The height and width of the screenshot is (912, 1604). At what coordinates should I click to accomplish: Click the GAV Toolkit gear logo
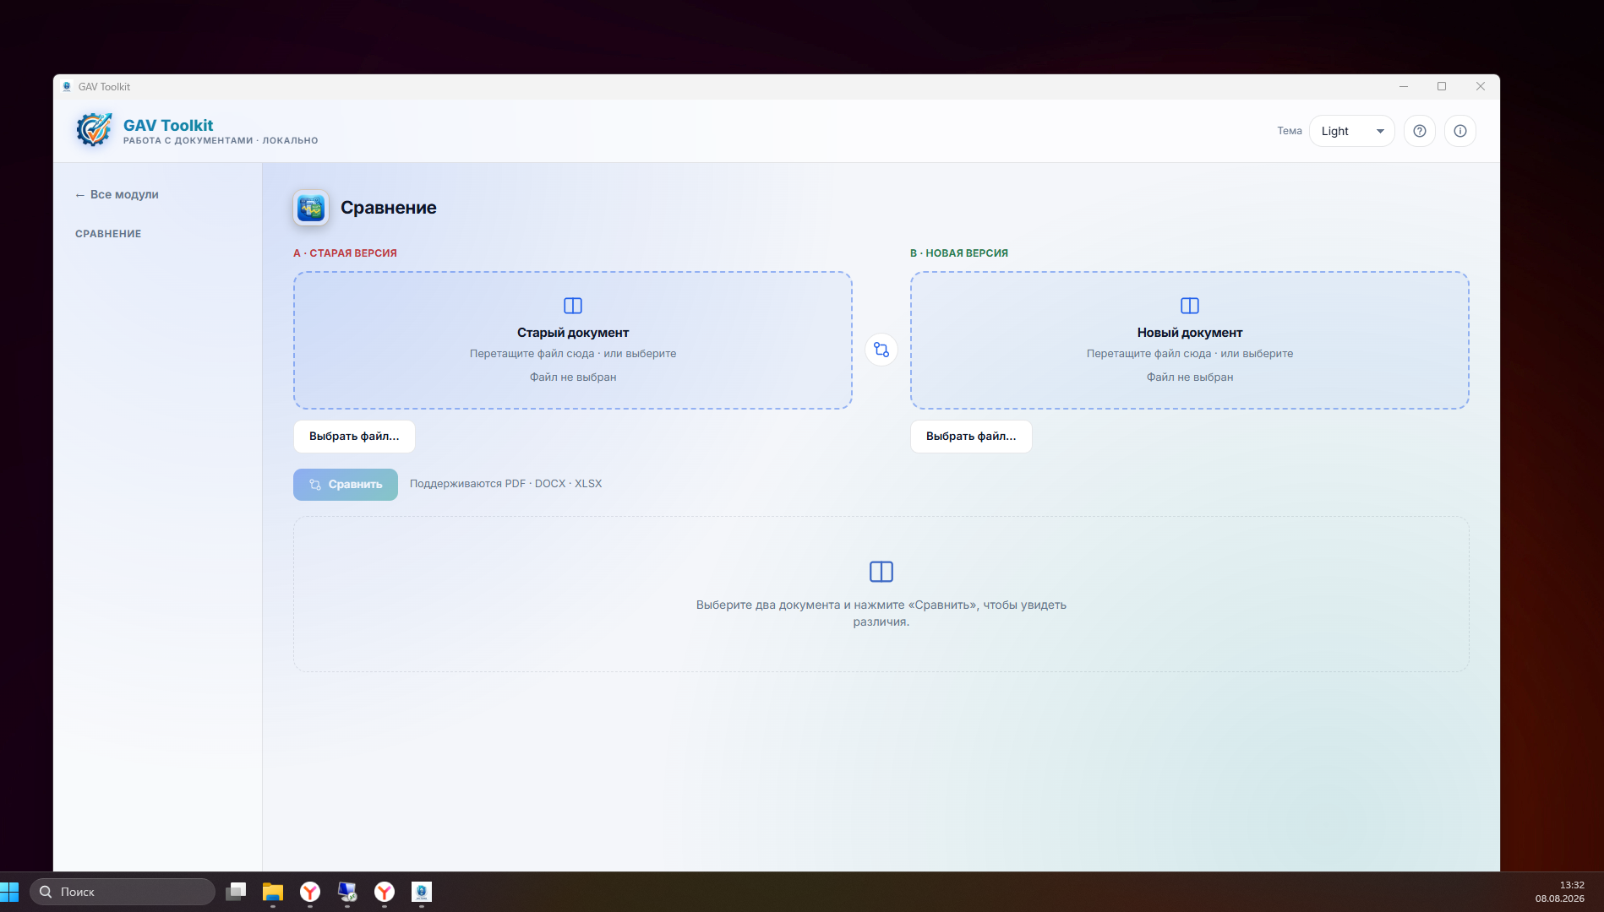[94, 131]
